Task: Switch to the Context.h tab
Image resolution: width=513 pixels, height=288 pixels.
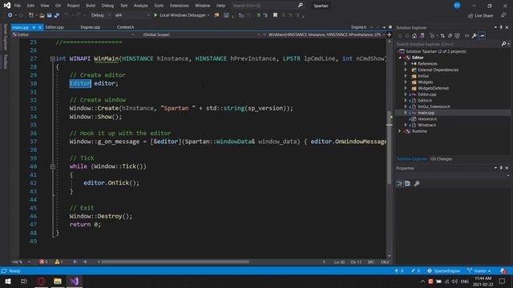Action: (x=125, y=27)
